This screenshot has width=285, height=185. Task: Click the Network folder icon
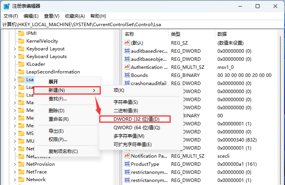point(21,180)
